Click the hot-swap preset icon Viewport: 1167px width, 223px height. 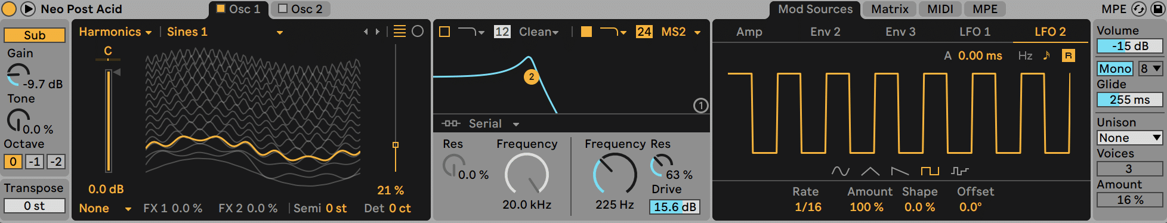click(1139, 9)
